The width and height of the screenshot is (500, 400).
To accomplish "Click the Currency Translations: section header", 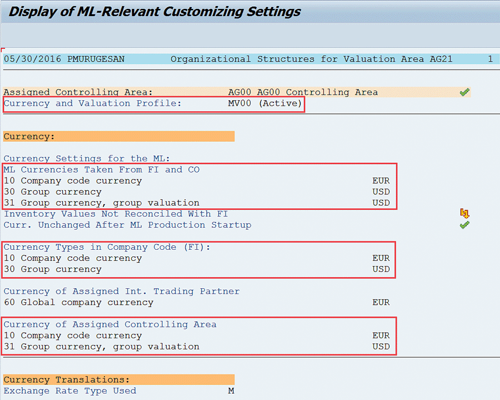I will [118, 379].
